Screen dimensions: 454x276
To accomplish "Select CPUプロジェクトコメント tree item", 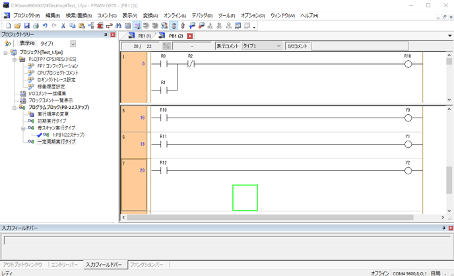I will coord(58,73).
